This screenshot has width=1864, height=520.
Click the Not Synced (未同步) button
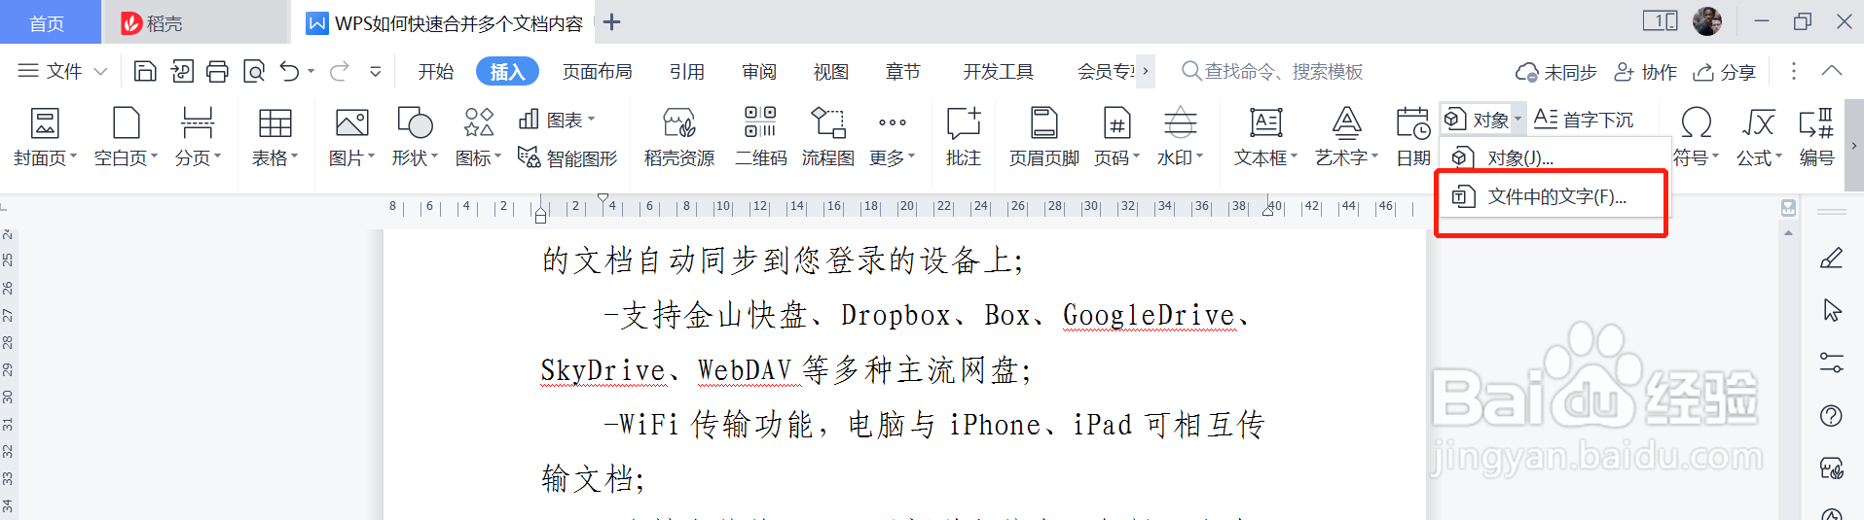1556,72
